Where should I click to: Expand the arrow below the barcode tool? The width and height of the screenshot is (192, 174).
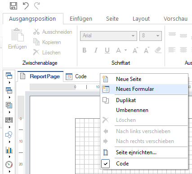click(x=9, y=127)
